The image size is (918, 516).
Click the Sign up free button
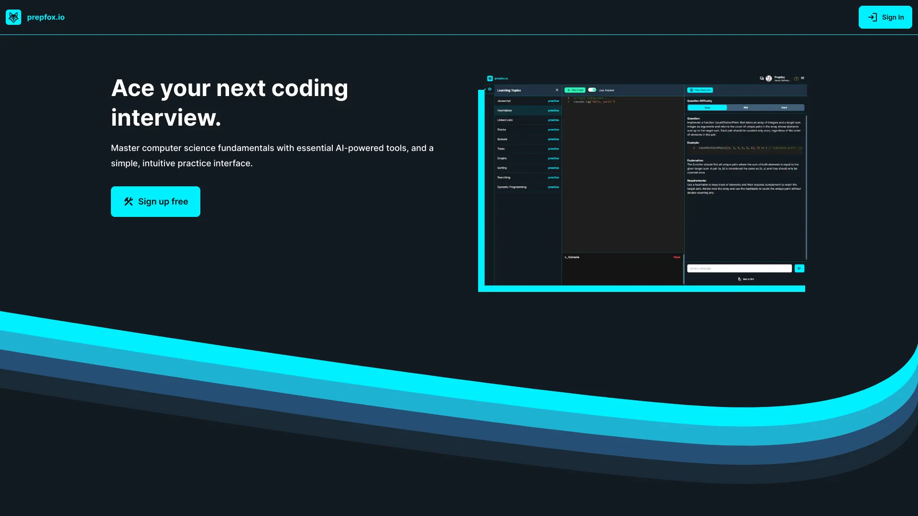tap(155, 201)
